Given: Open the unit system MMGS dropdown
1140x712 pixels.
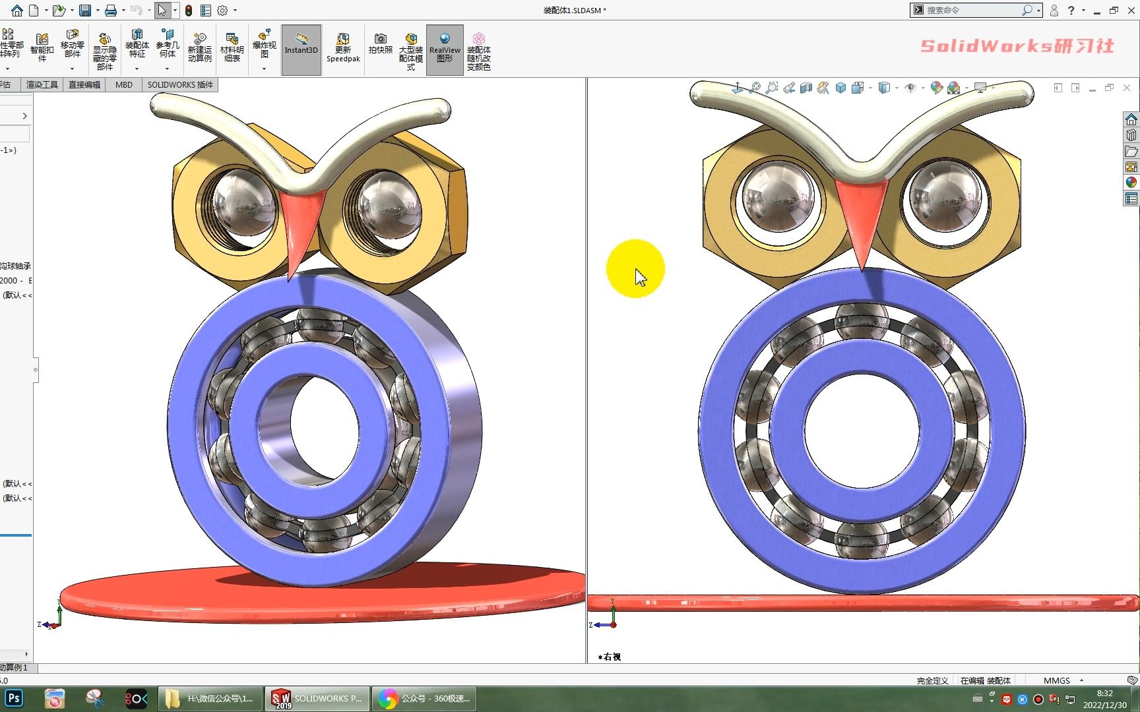Looking at the screenshot, I should (1081, 680).
